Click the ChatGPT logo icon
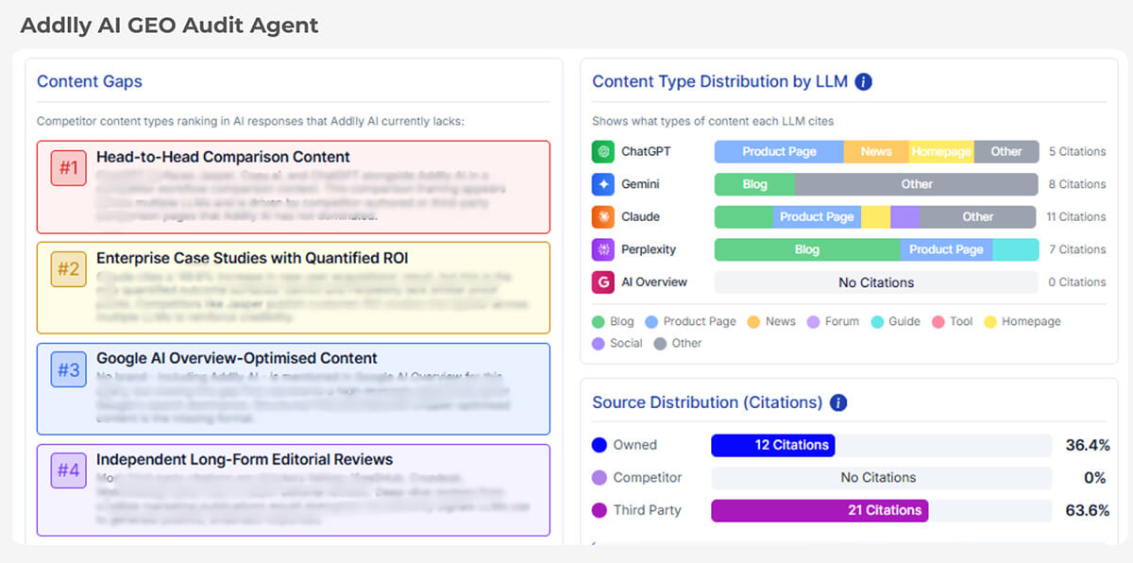1133x563 pixels. pos(603,151)
